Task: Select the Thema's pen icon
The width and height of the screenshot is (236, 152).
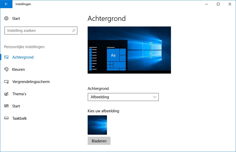Action: [x=6, y=94]
